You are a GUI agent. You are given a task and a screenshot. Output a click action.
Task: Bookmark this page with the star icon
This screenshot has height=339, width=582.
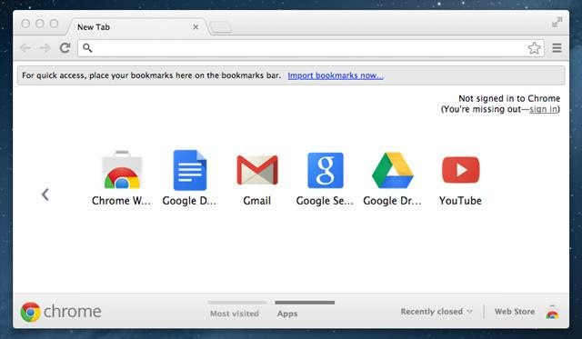(534, 48)
